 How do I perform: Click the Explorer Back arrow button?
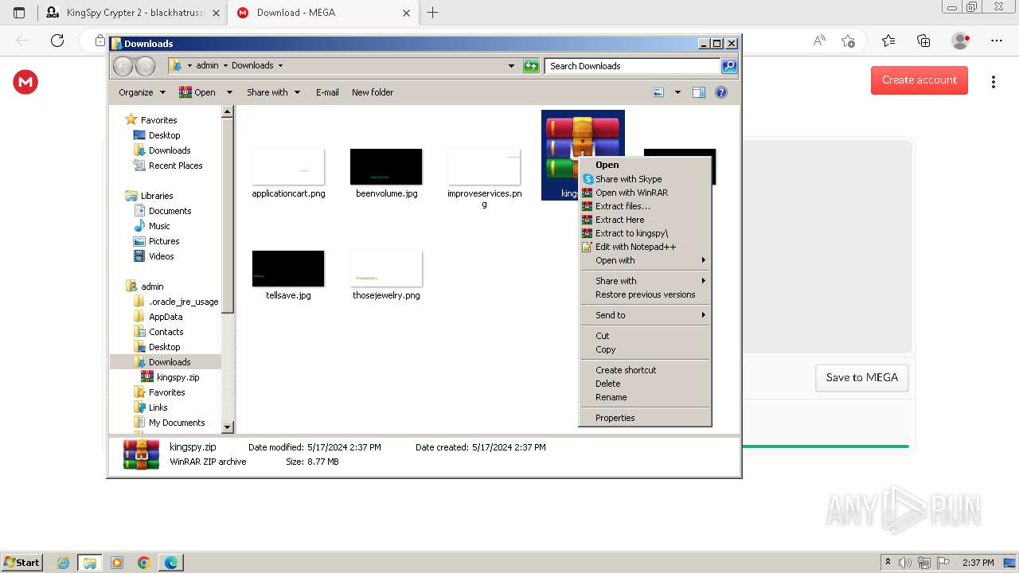(x=123, y=66)
